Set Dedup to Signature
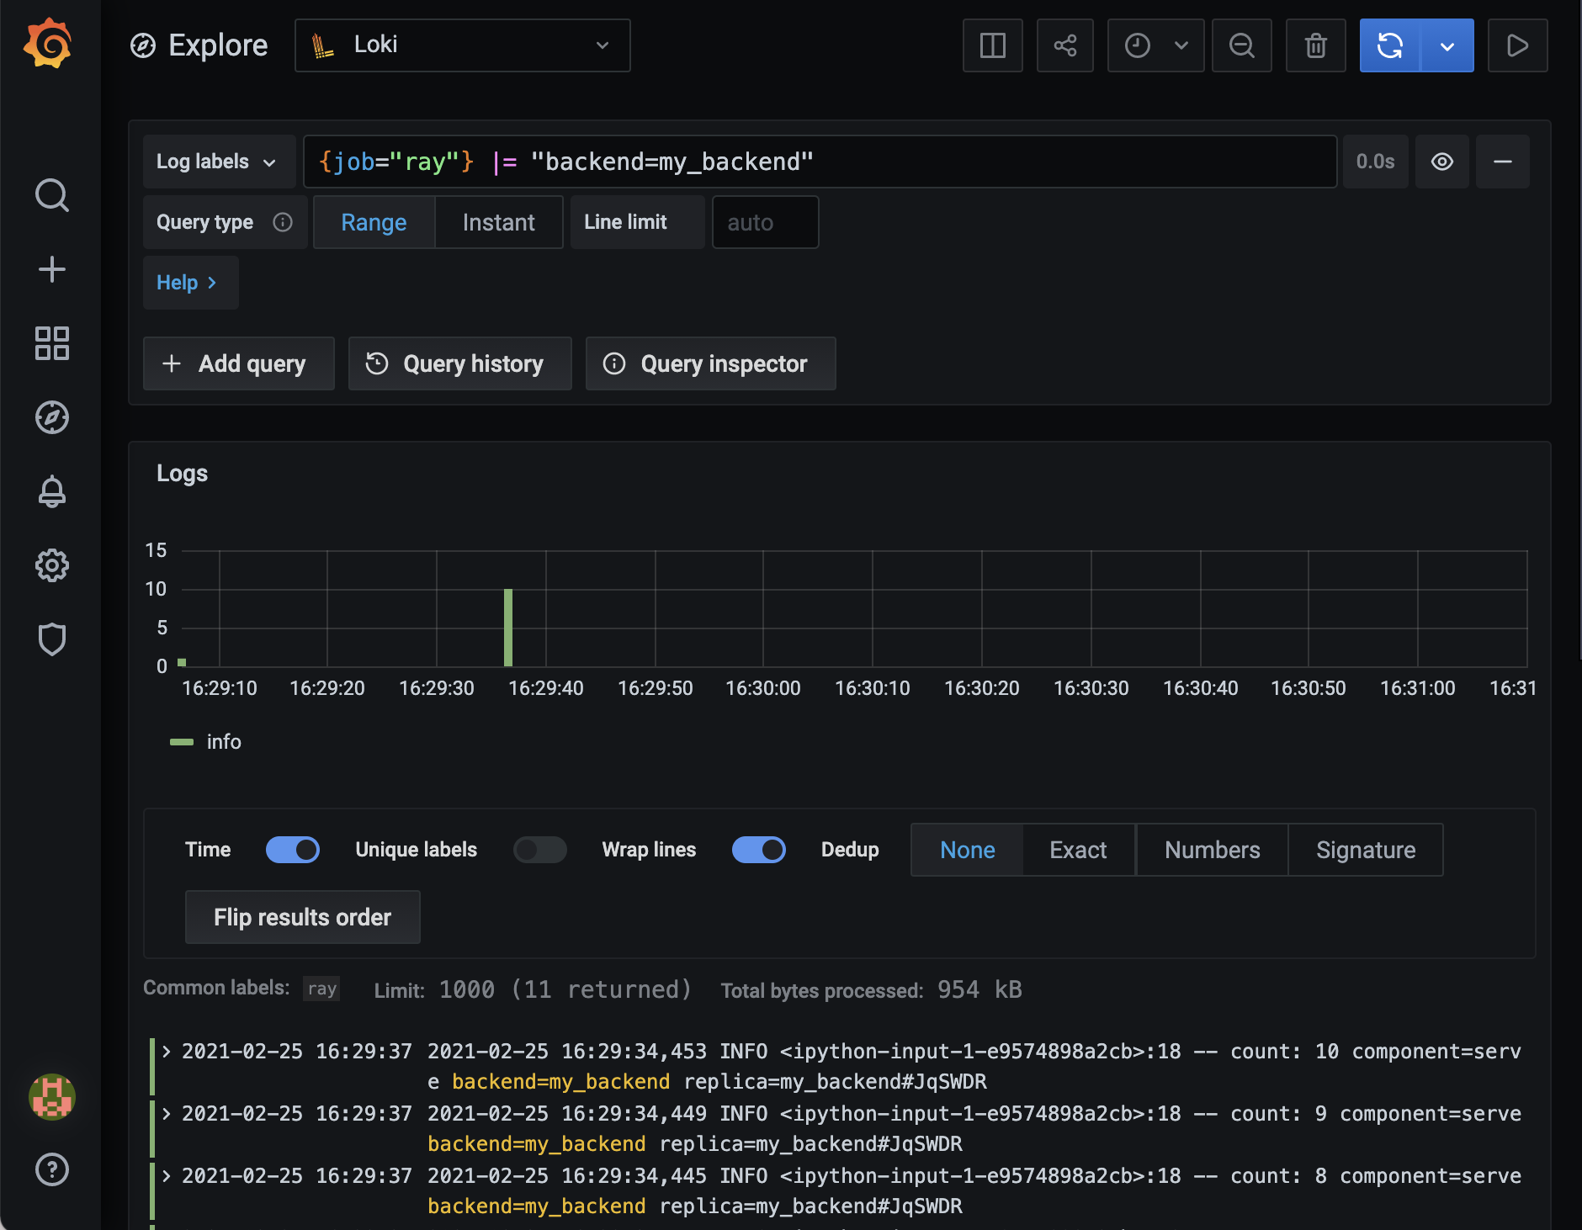The width and height of the screenshot is (1582, 1230). point(1366,850)
